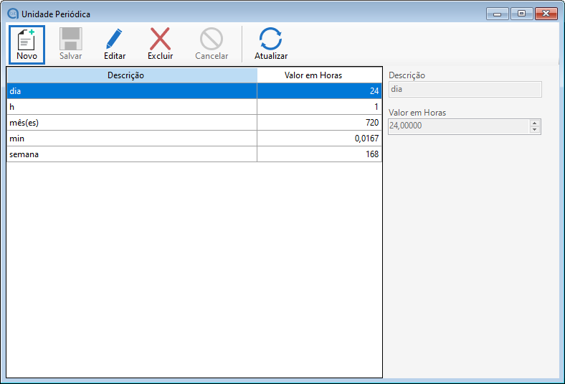Click the application icon in title bar
Screen dimensions: 565x384
tap(12, 14)
